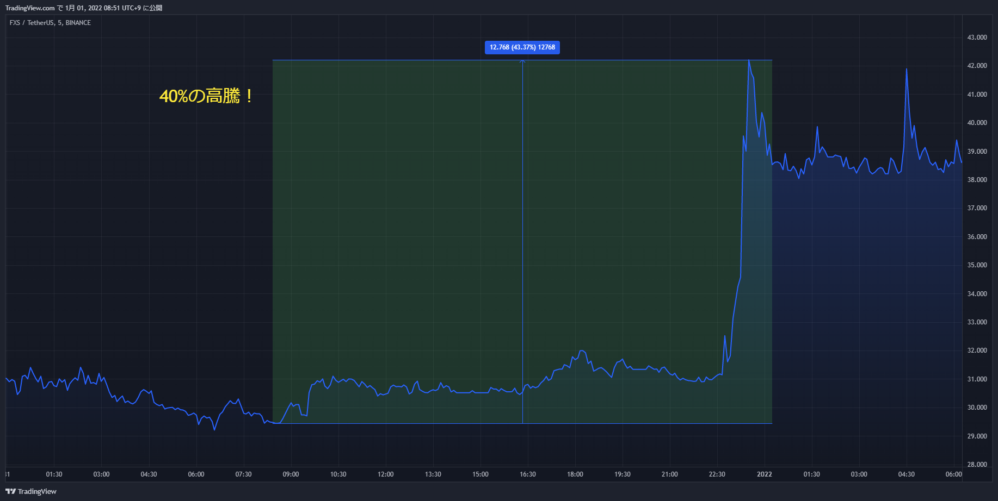This screenshot has width=998, height=501.
Task: Click the 21:00 time axis label
Action: [669, 474]
